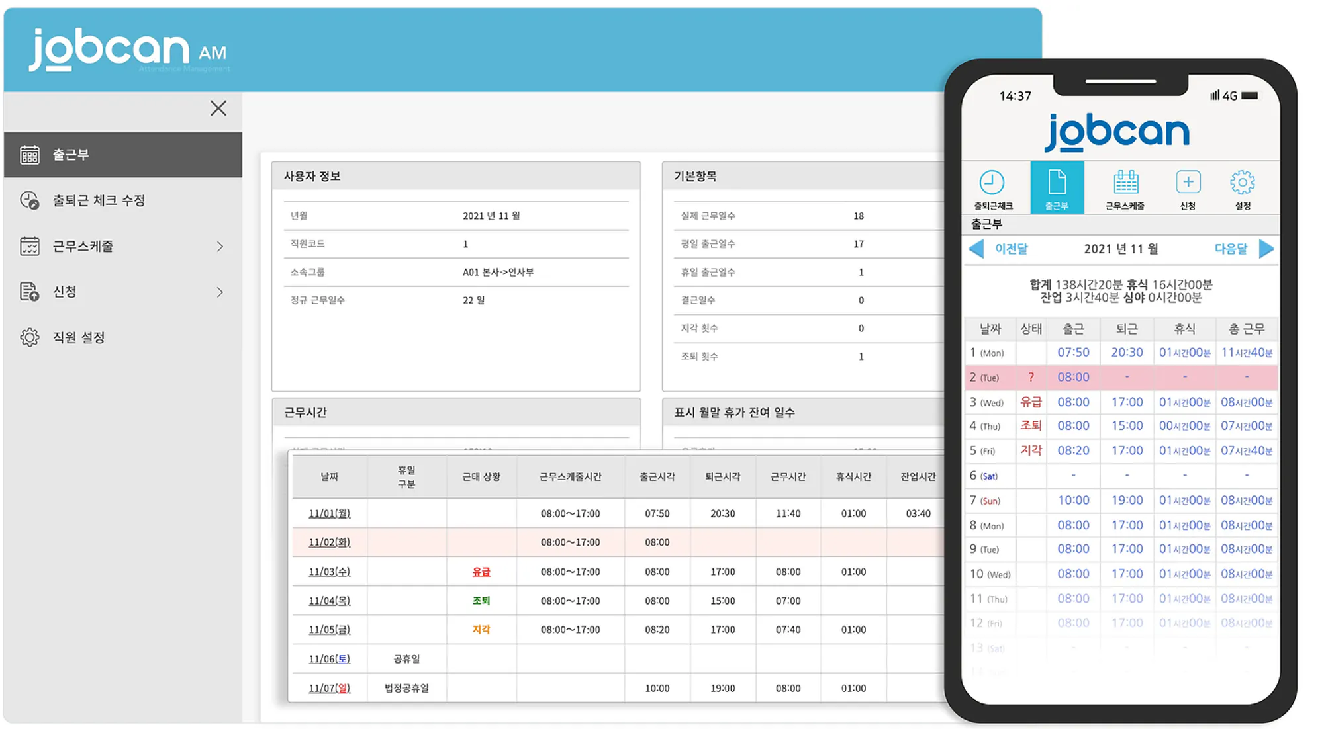Open the 11/01(월) date link
This screenshot has height=729, width=1324.
click(330, 513)
